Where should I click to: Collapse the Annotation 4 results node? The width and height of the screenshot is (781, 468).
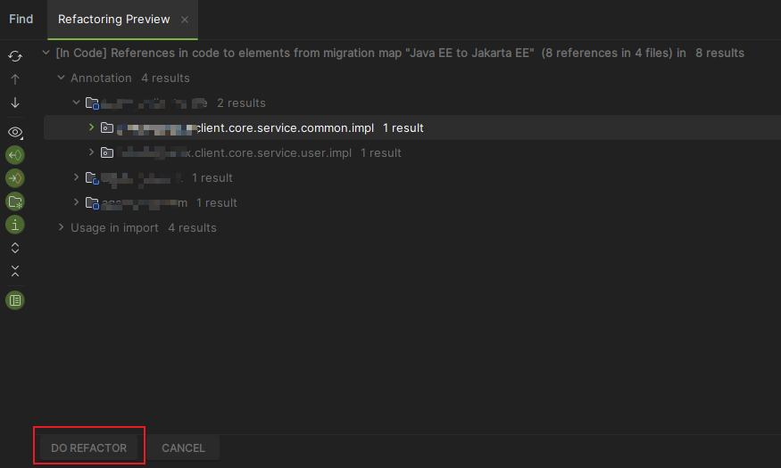coord(62,78)
